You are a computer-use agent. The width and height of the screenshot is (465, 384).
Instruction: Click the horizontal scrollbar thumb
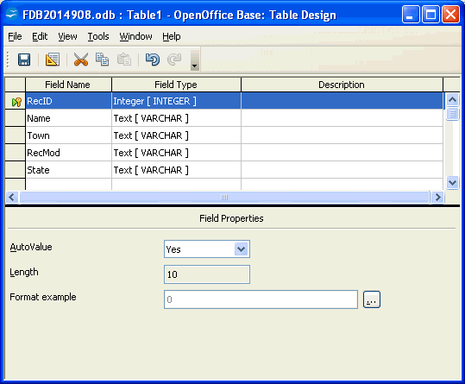click(224, 198)
